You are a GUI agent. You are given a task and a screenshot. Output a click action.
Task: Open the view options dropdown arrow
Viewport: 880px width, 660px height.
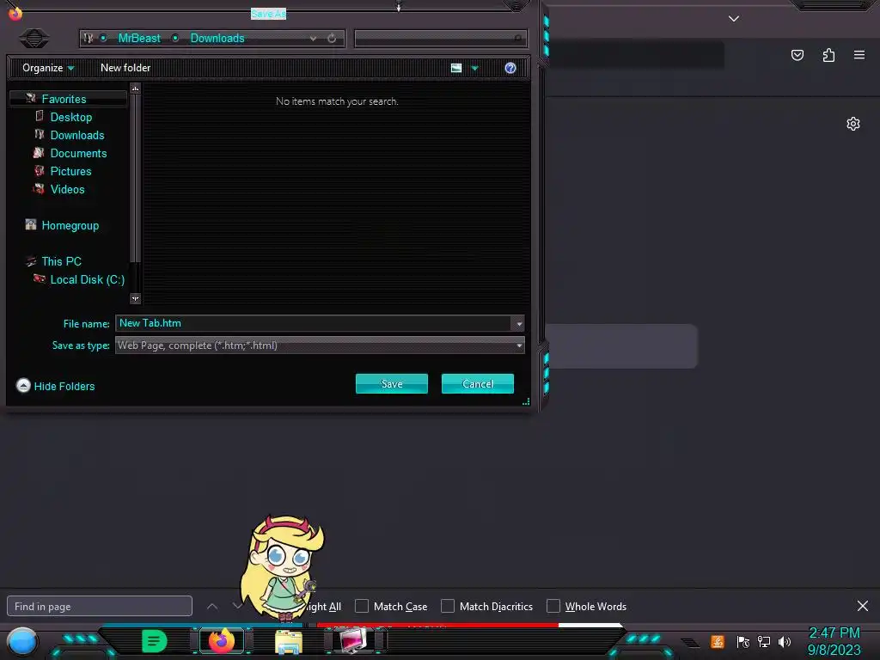474,69
